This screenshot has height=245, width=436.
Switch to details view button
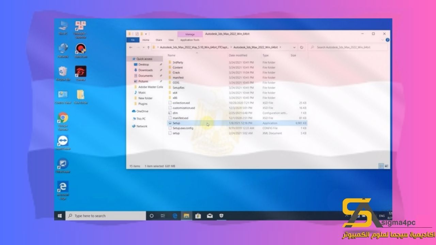click(381, 166)
